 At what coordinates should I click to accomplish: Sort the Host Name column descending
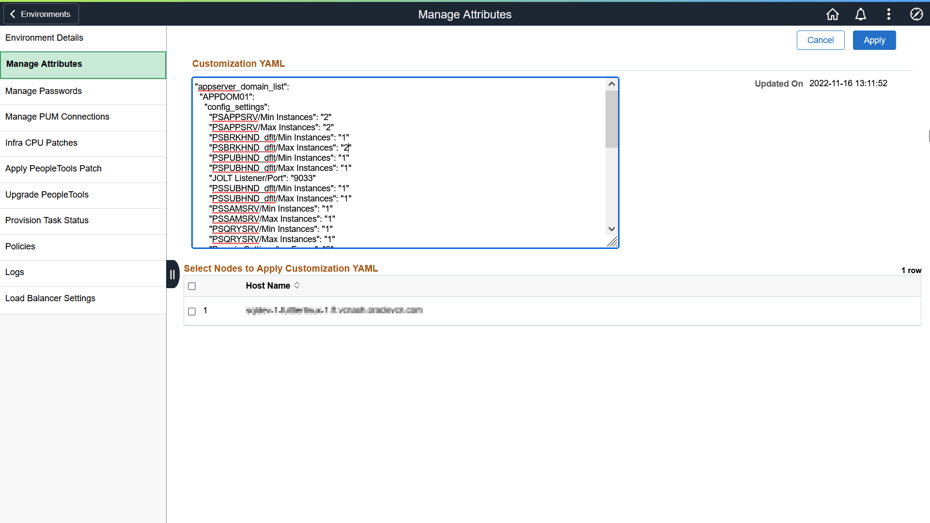click(297, 288)
